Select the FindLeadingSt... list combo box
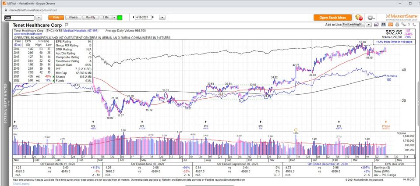Viewport: 420px width, 186px height. coord(354,25)
